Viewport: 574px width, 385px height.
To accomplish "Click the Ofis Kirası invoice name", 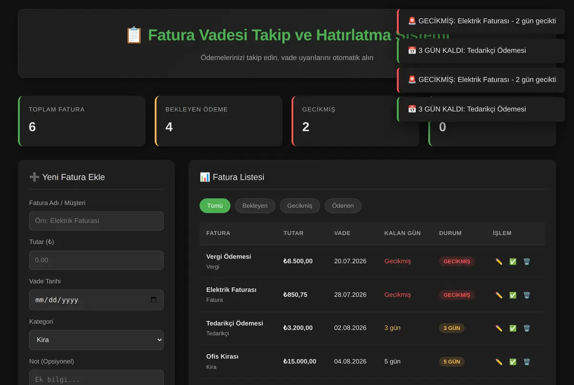I will tap(222, 356).
